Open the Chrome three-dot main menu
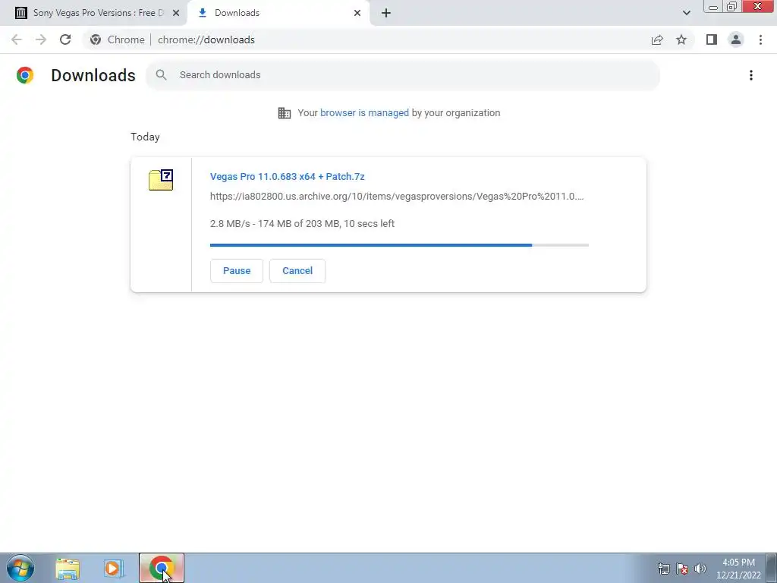This screenshot has height=583, width=777. pyautogui.click(x=760, y=39)
